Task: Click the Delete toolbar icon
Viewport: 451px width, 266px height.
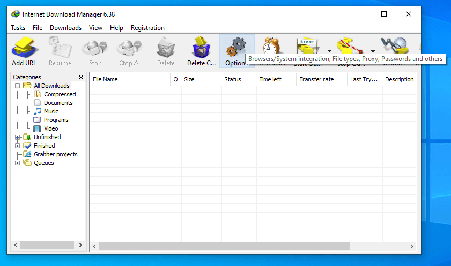Action: tap(166, 47)
